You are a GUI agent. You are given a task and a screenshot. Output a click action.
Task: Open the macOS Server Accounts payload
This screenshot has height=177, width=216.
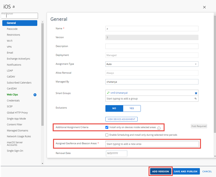coord(15,144)
